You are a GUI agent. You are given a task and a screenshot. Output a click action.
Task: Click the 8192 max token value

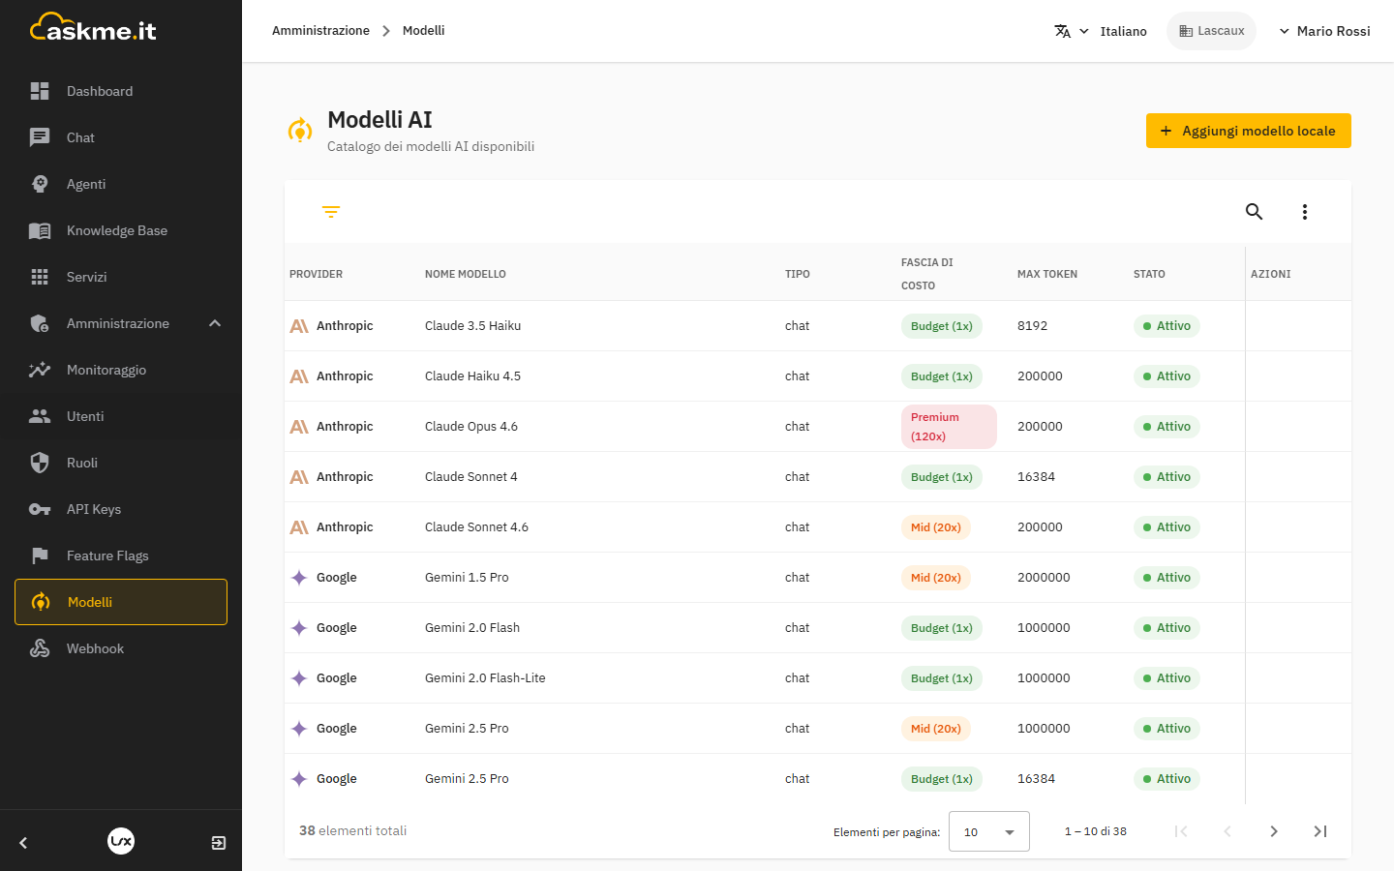pos(1032,326)
